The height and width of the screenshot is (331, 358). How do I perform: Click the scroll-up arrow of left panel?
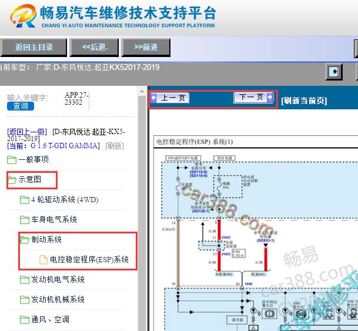tap(142, 92)
